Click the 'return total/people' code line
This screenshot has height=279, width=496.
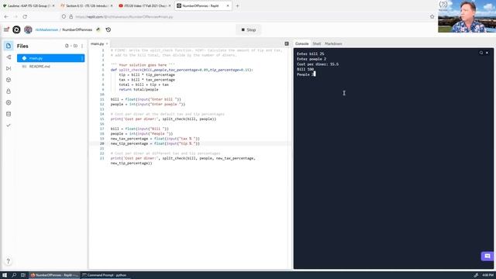coord(139,90)
